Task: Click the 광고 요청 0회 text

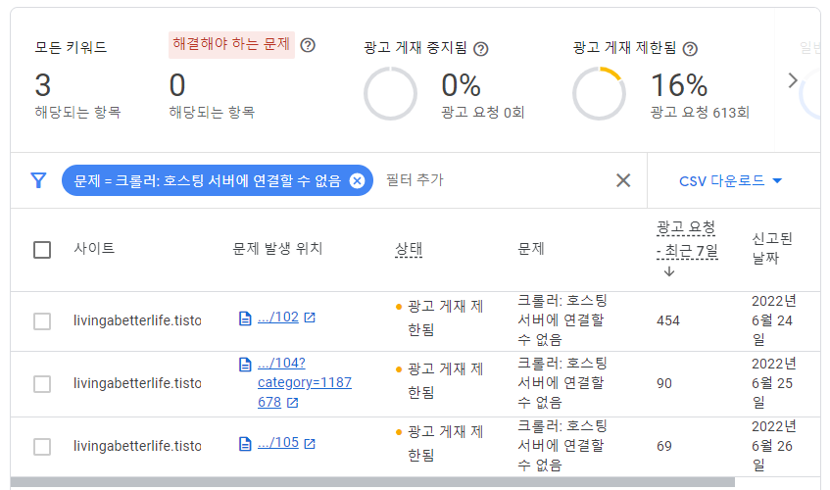Action: click(483, 112)
